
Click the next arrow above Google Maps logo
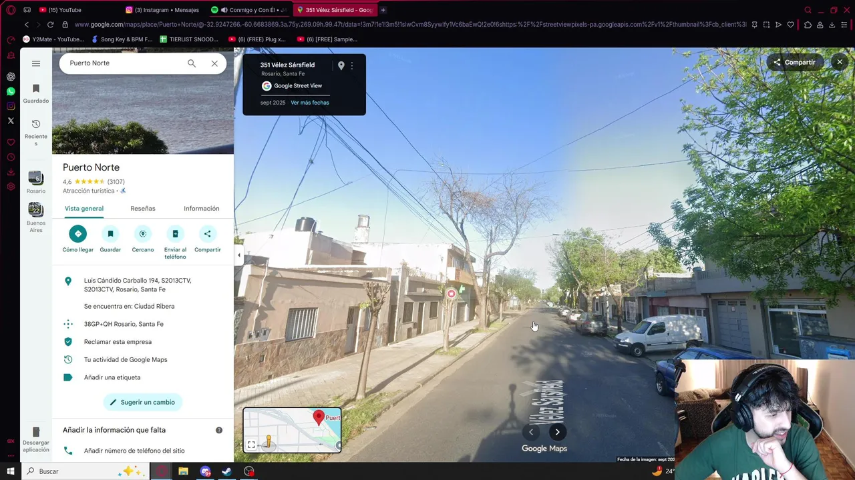(557, 432)
